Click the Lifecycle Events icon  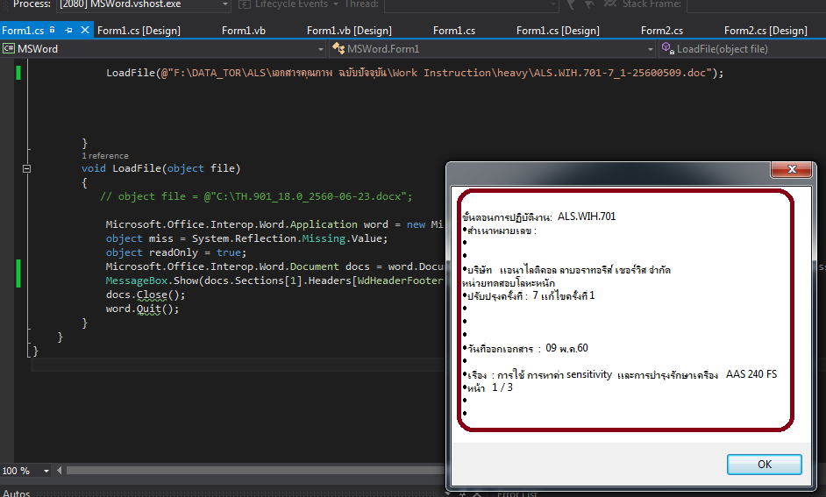(244, 4)
